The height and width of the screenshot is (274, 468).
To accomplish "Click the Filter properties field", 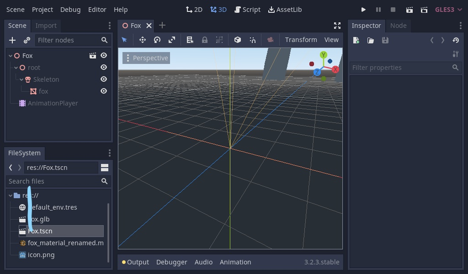I will click(406, 68).
